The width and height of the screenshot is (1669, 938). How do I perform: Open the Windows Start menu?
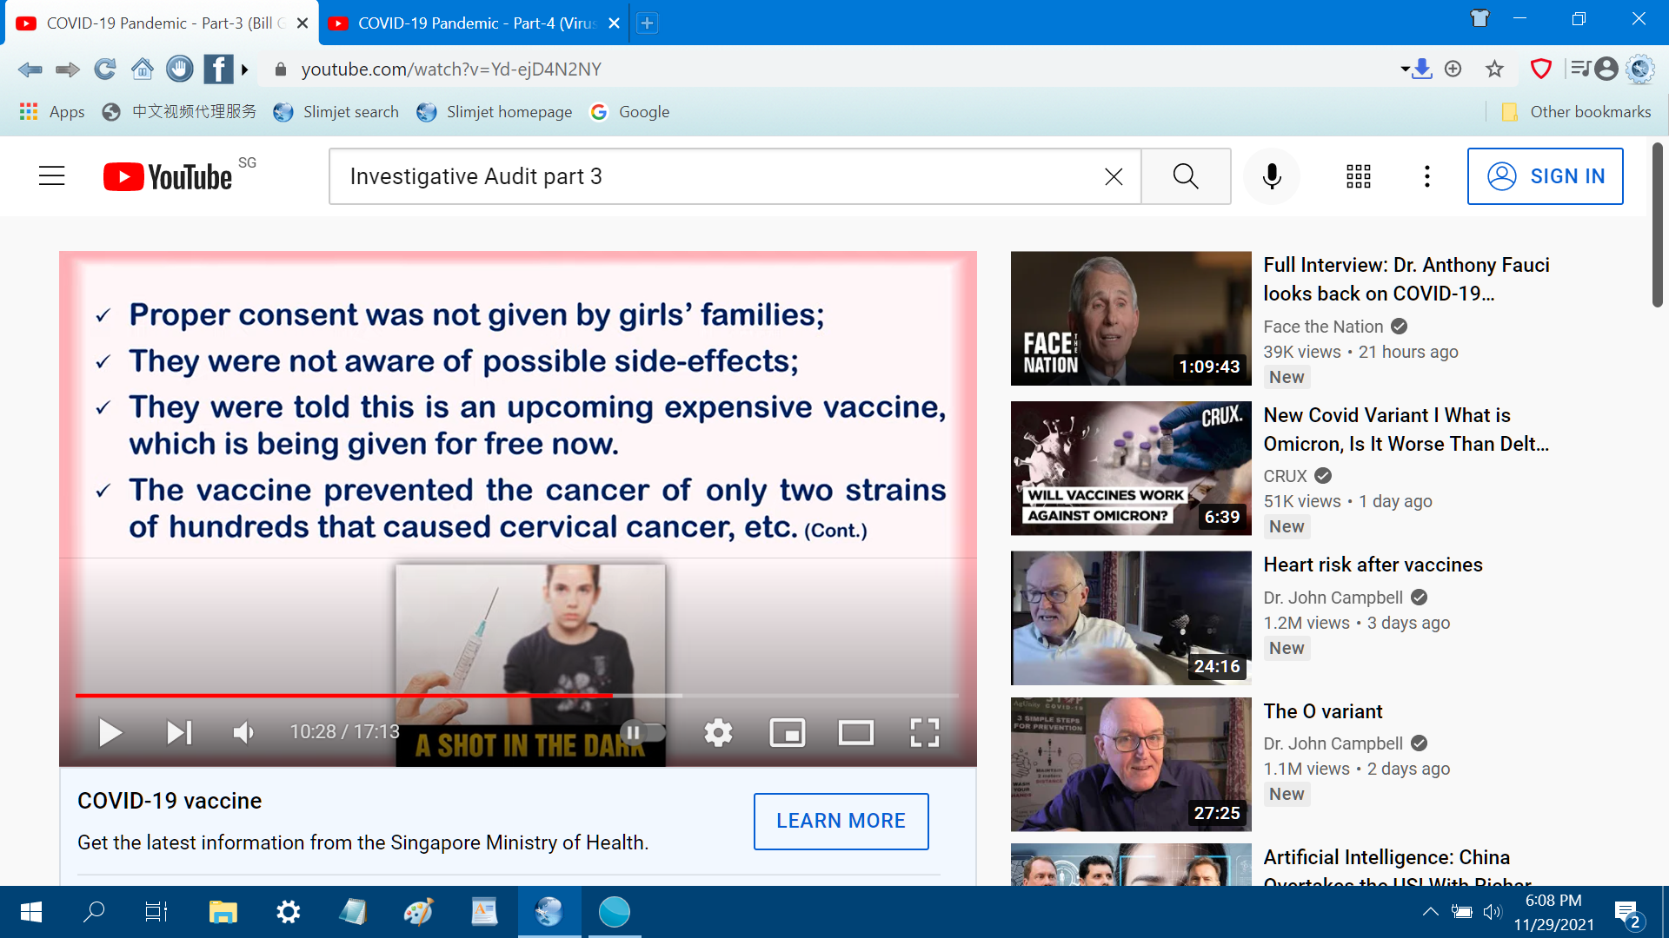(x=30, y=912)
